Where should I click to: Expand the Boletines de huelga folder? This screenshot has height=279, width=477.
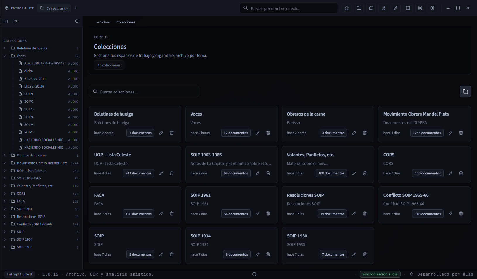(5, 48)
